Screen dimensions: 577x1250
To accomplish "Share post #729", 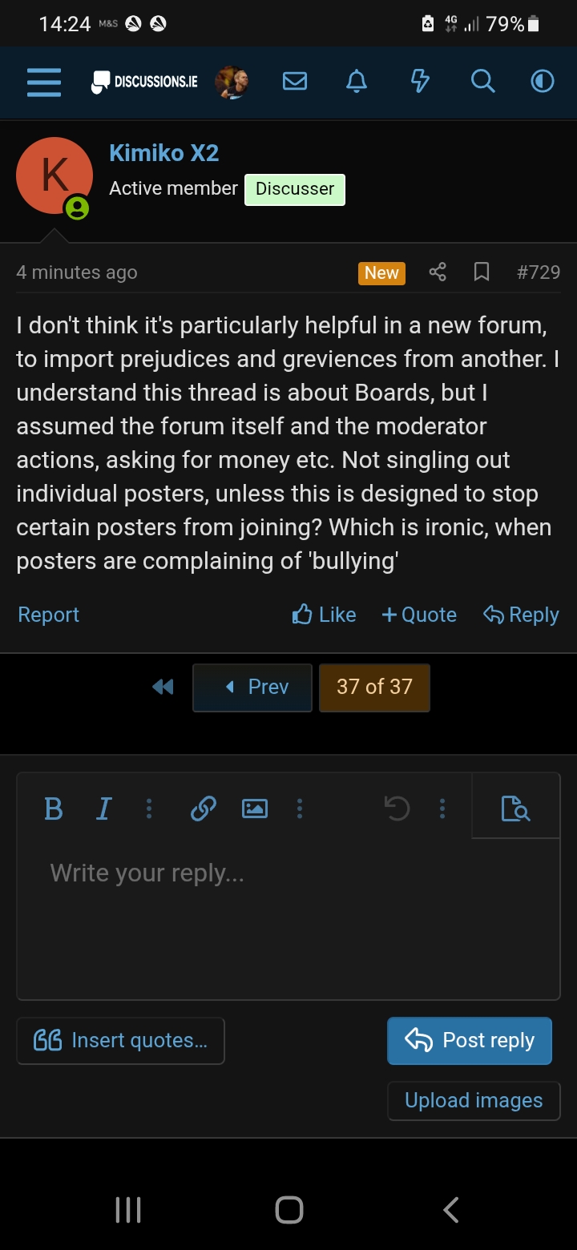I will (437, 272).
